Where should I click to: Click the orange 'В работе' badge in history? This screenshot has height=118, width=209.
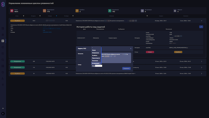tap(178, 52)
